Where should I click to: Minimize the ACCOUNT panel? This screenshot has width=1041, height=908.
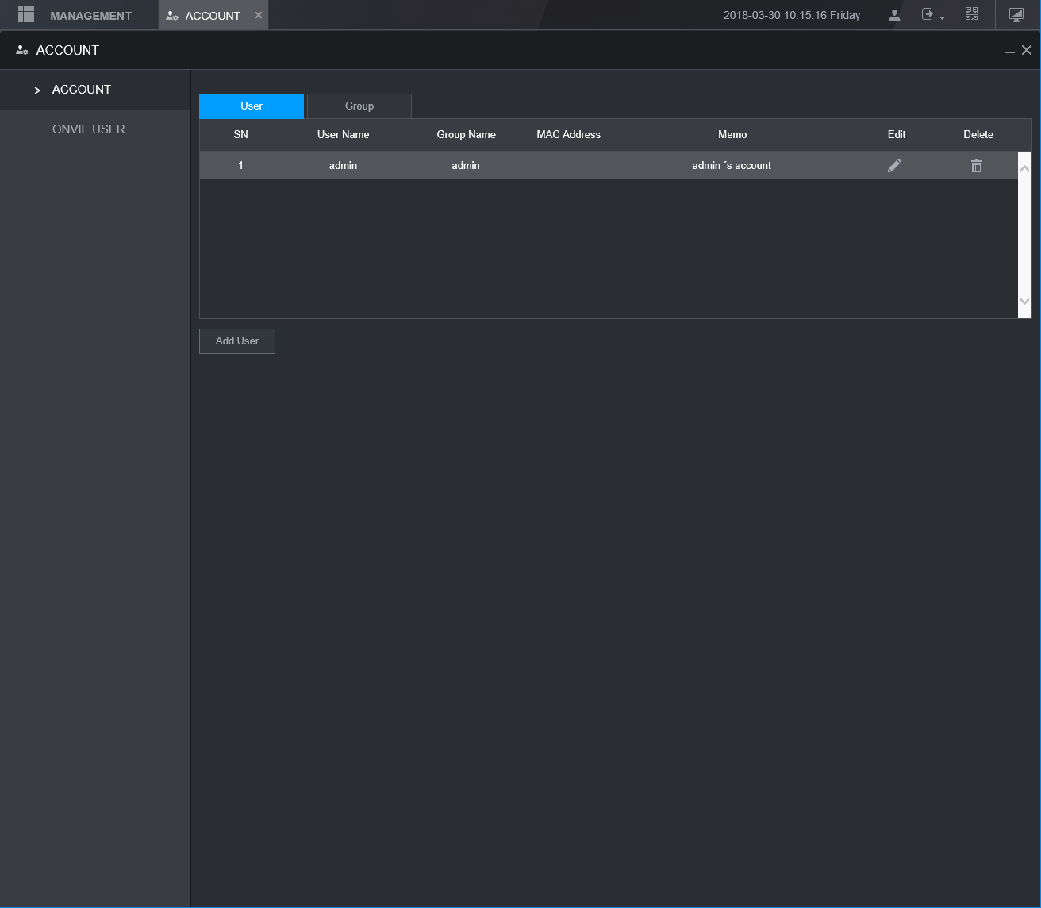[x=1010, y=51]
